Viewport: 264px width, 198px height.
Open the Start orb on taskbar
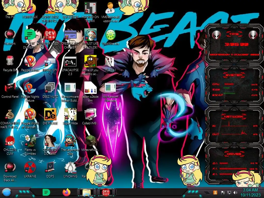[7, 193]
